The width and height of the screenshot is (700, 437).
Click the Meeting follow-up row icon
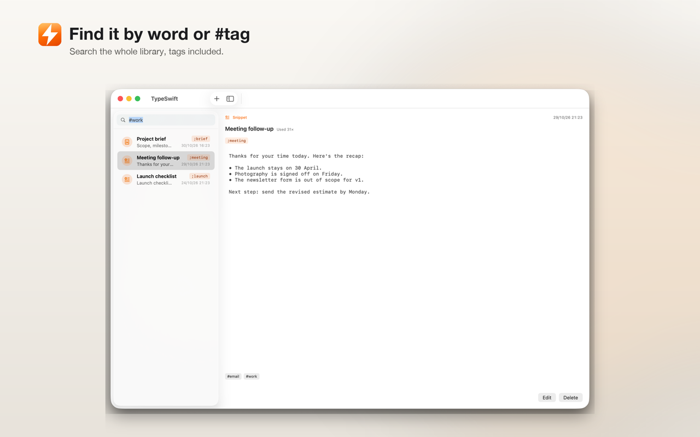tap(127, 161)
